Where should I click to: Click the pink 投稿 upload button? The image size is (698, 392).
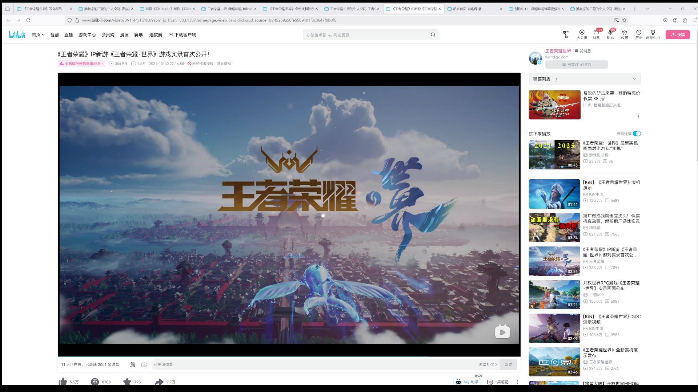678,34
